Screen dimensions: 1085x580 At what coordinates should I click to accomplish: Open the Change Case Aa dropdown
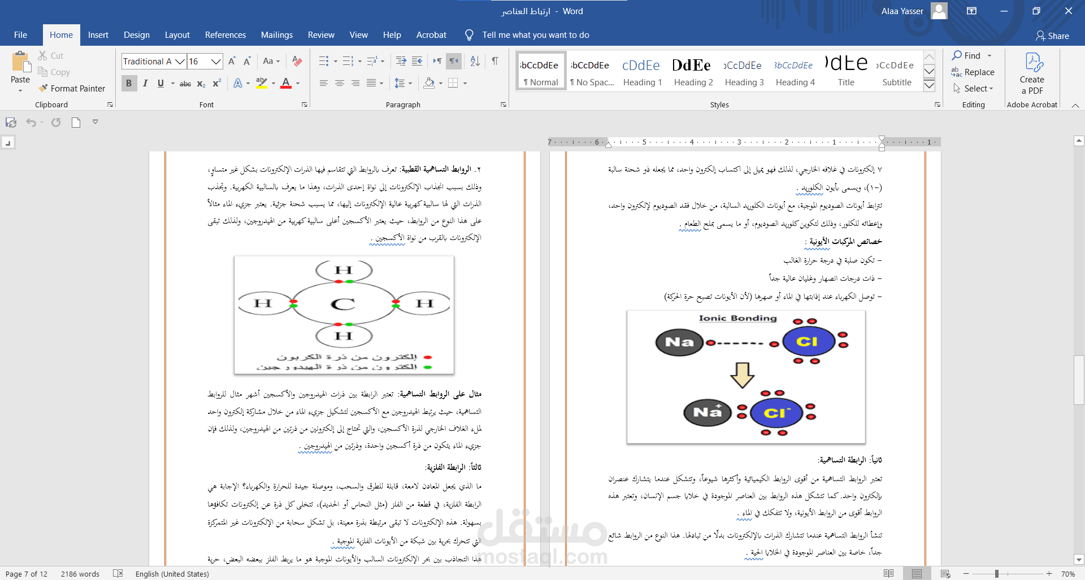(271, 62)
